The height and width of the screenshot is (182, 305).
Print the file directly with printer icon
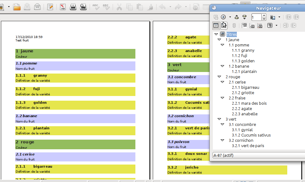coord(73,7)
